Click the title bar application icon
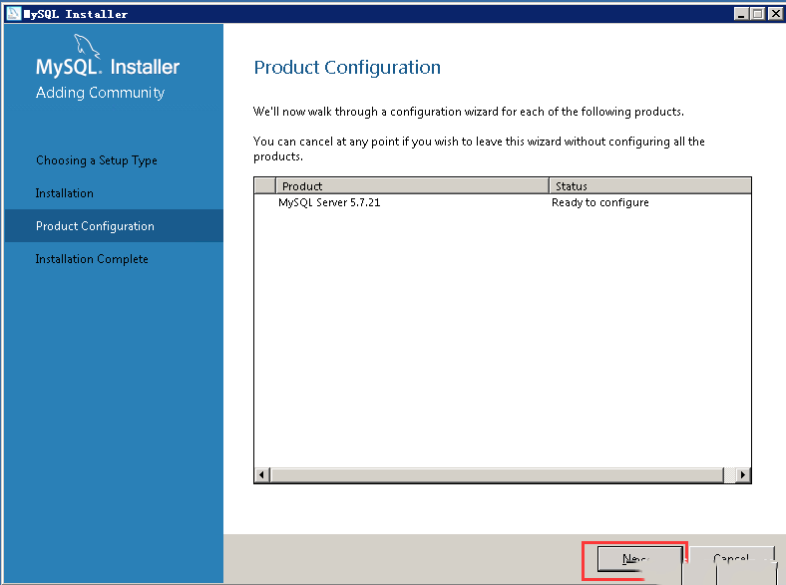Image resolution: width=786 pixels, height=585 pixels. [13, 14]
